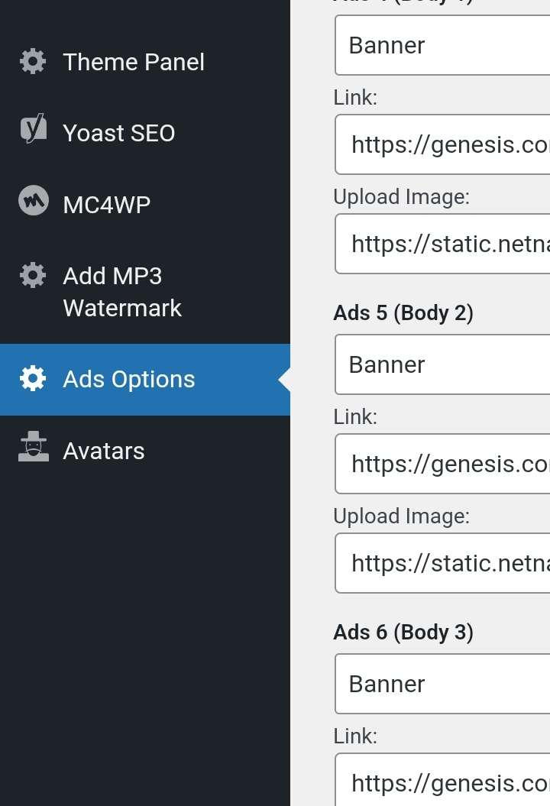Click the Yoast SEO logo icon
Viewport: 550px width, 806px height.
tap(33, 128)
